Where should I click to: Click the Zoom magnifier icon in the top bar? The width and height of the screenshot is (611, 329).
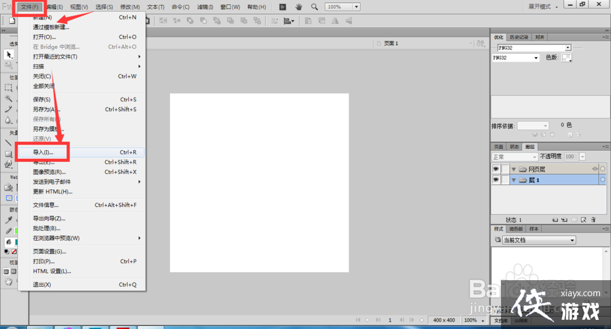(x=314, y=7)
